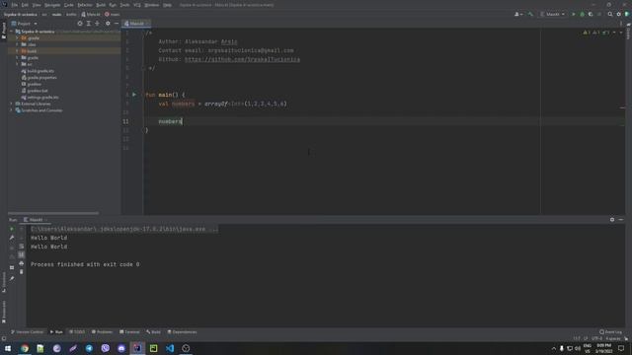
Task: Click the pin icon in the Run panel
Action: (x=12, y=278)
